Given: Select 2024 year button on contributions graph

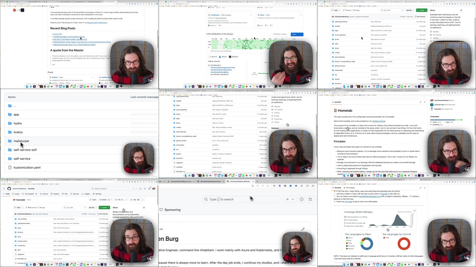Looking at the screenshot, I should pyautogui.click(x=297, y=34).
